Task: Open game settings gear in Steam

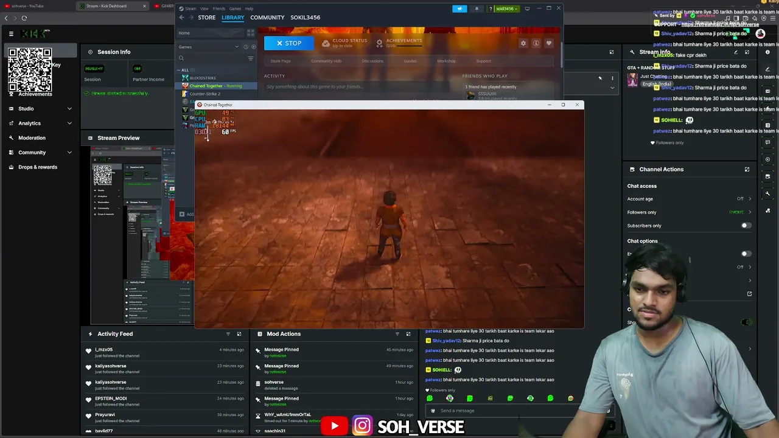Action: tap(523, 43)
